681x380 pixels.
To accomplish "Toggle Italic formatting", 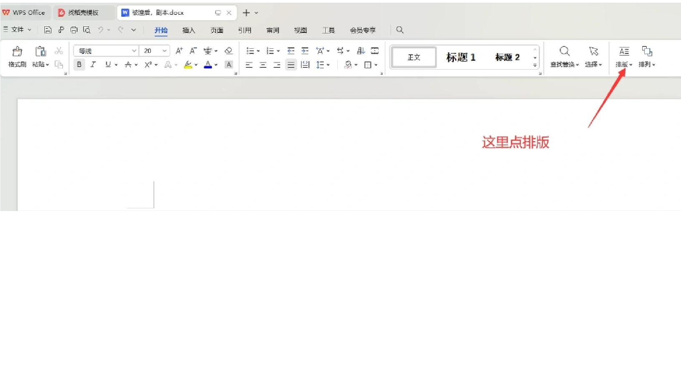I will pyautogui.click(x=93, y=65).
